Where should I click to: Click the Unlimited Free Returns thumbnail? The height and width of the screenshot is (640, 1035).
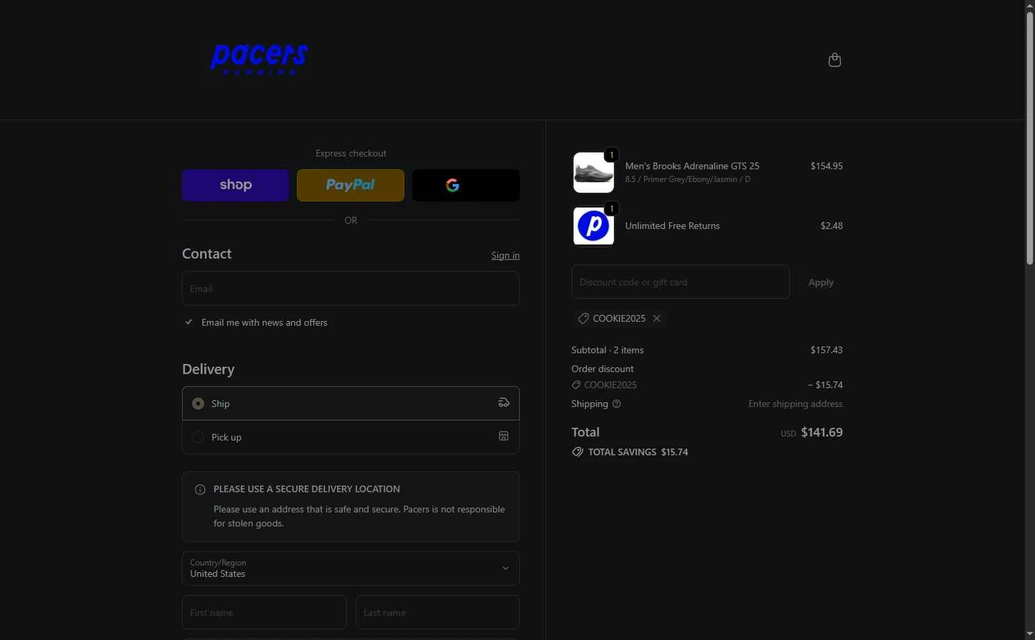pyautogui.click(x=594, y=226)
